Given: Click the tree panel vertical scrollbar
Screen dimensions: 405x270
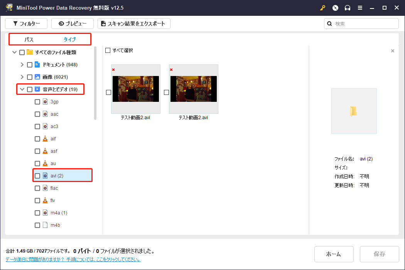Looking at the screenshot, I should (x=95, y=83).
